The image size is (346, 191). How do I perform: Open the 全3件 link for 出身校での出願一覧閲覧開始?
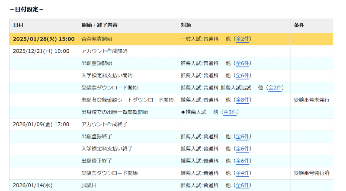pyautogui.click(x=230, y=112)
